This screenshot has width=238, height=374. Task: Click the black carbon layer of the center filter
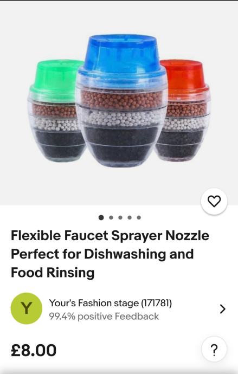[x=120, y=143]
